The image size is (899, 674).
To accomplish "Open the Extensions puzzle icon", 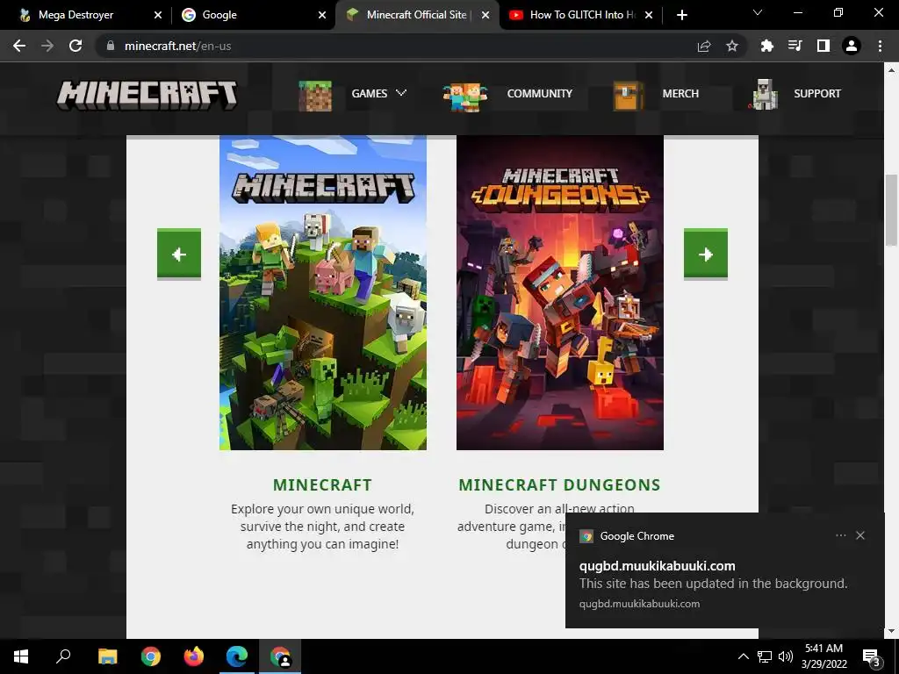I will click(x=766, y=46).
